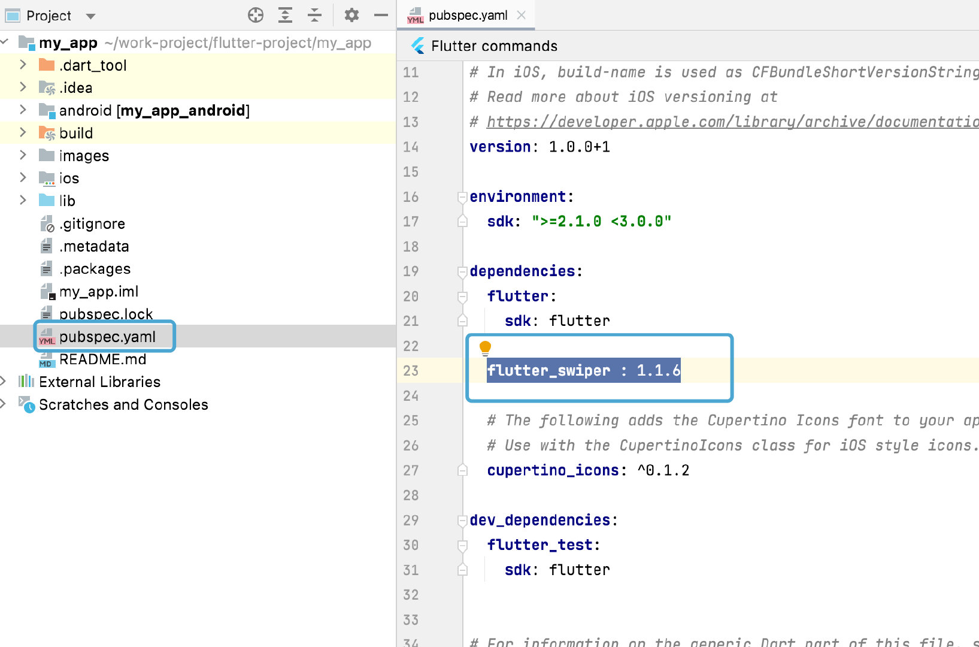Click the locate/scroll-from-source target icon
The width and height of the screenshot is (979, 647).
pyautogui.click(x=256, y=15)
